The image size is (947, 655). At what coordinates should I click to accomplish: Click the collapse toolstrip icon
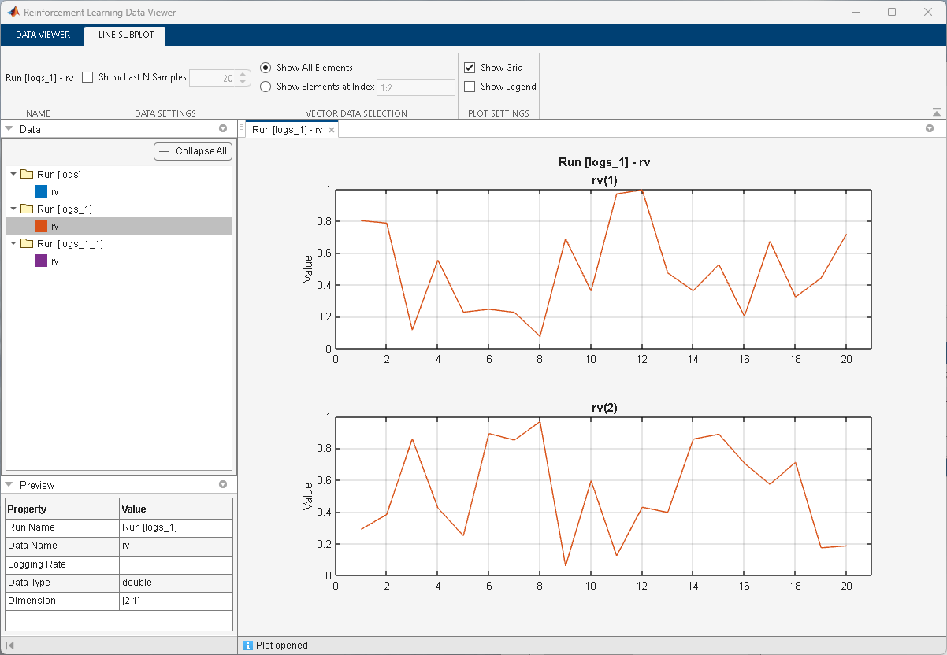pos(936,113)
